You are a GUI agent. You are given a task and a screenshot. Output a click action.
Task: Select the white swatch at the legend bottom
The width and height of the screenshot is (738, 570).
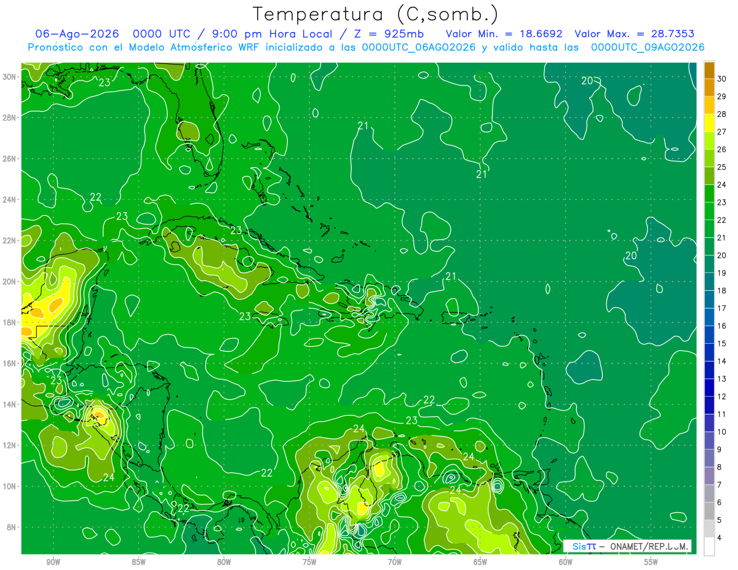coord(709,547)
